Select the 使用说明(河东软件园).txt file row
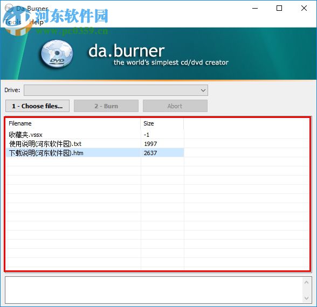317x307 pixels. (95, 144)
